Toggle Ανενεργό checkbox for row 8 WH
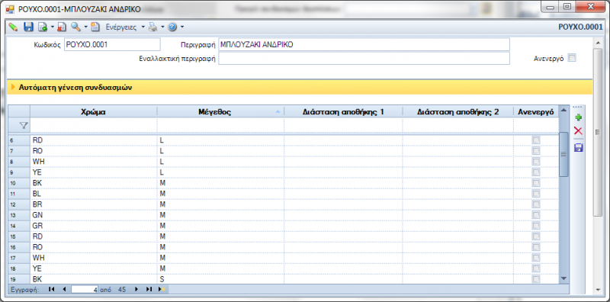Screen dimensions: 610x302 [536, 161]
